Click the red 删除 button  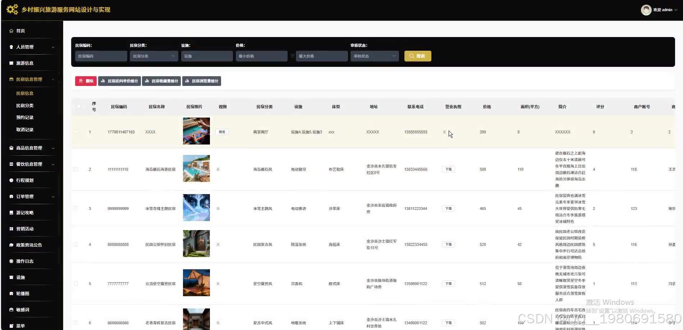tap(86, 81)
